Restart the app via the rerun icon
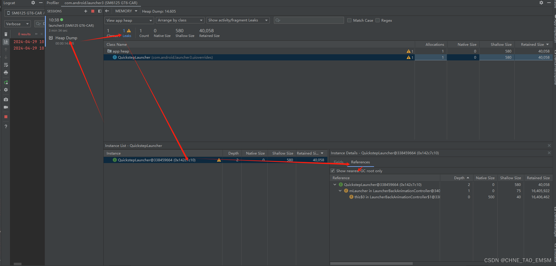This screenshot has width=556, height=266. coord(6,82)
